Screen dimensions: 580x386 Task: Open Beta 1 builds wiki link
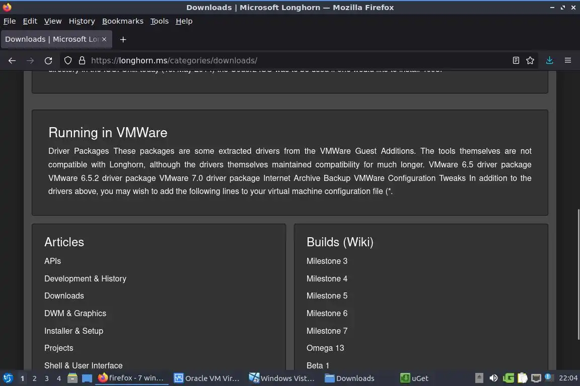tap(318, 365)
